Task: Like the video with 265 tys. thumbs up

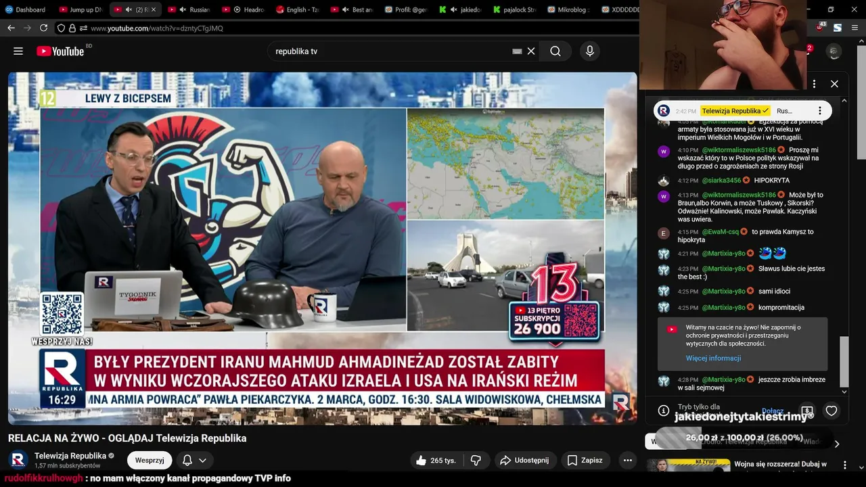Action: tap(436, 460)
